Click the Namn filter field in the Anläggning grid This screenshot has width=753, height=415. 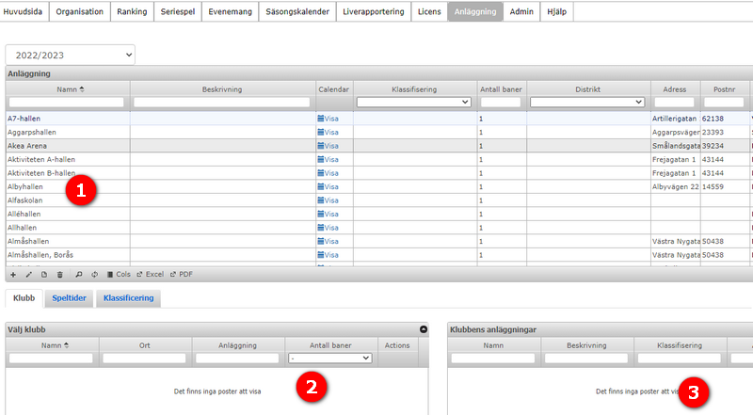click(x=66, y=102)
